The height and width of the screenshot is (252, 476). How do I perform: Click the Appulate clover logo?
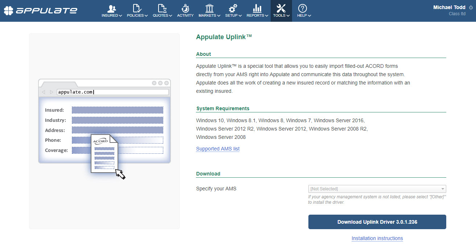pos(8,11)
